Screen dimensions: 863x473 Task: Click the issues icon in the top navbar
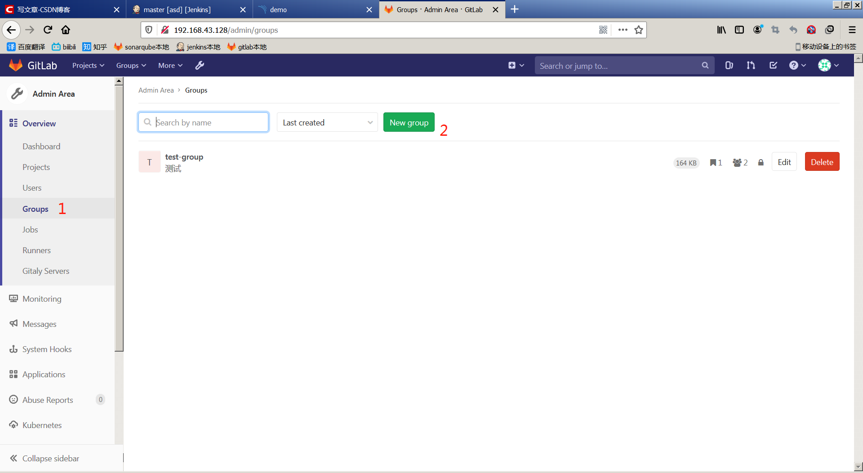(729, 65)
